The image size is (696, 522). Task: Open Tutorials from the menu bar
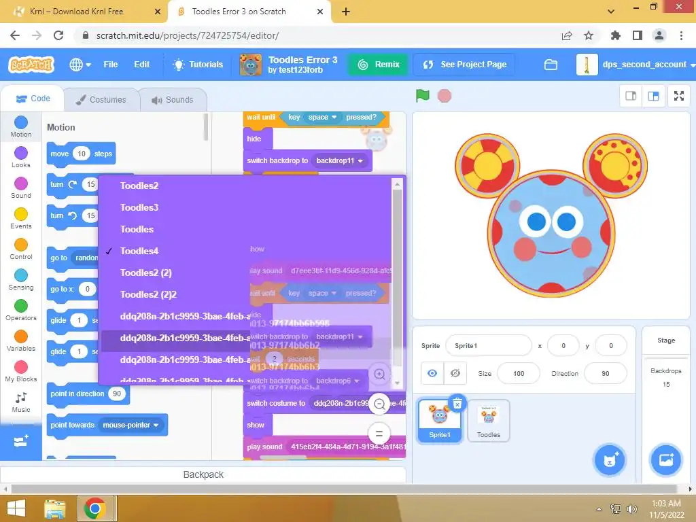click(198, 65)
